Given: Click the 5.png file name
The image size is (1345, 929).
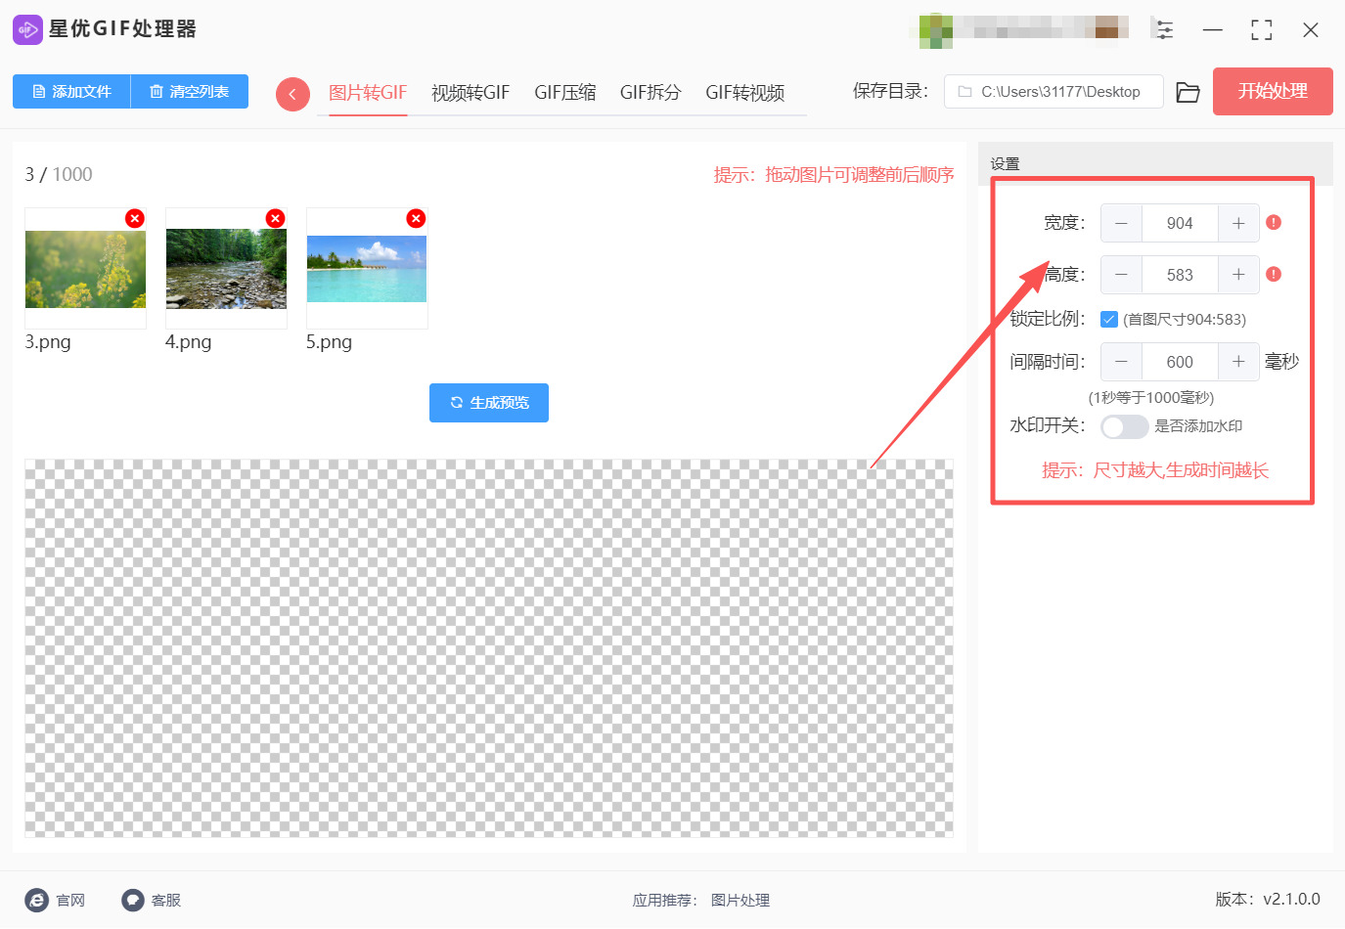Looking at the screenshot, I should pyautogui.click(x=330, y=342).
